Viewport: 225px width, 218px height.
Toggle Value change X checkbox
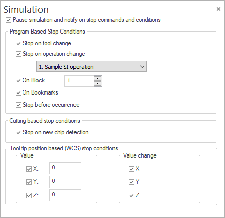pyautogui.click(x=131, y=169)
